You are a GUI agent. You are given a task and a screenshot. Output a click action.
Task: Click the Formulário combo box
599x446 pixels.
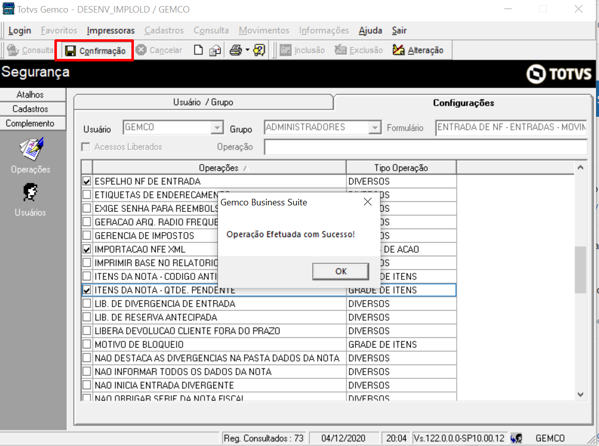click(x=511, y=127)
